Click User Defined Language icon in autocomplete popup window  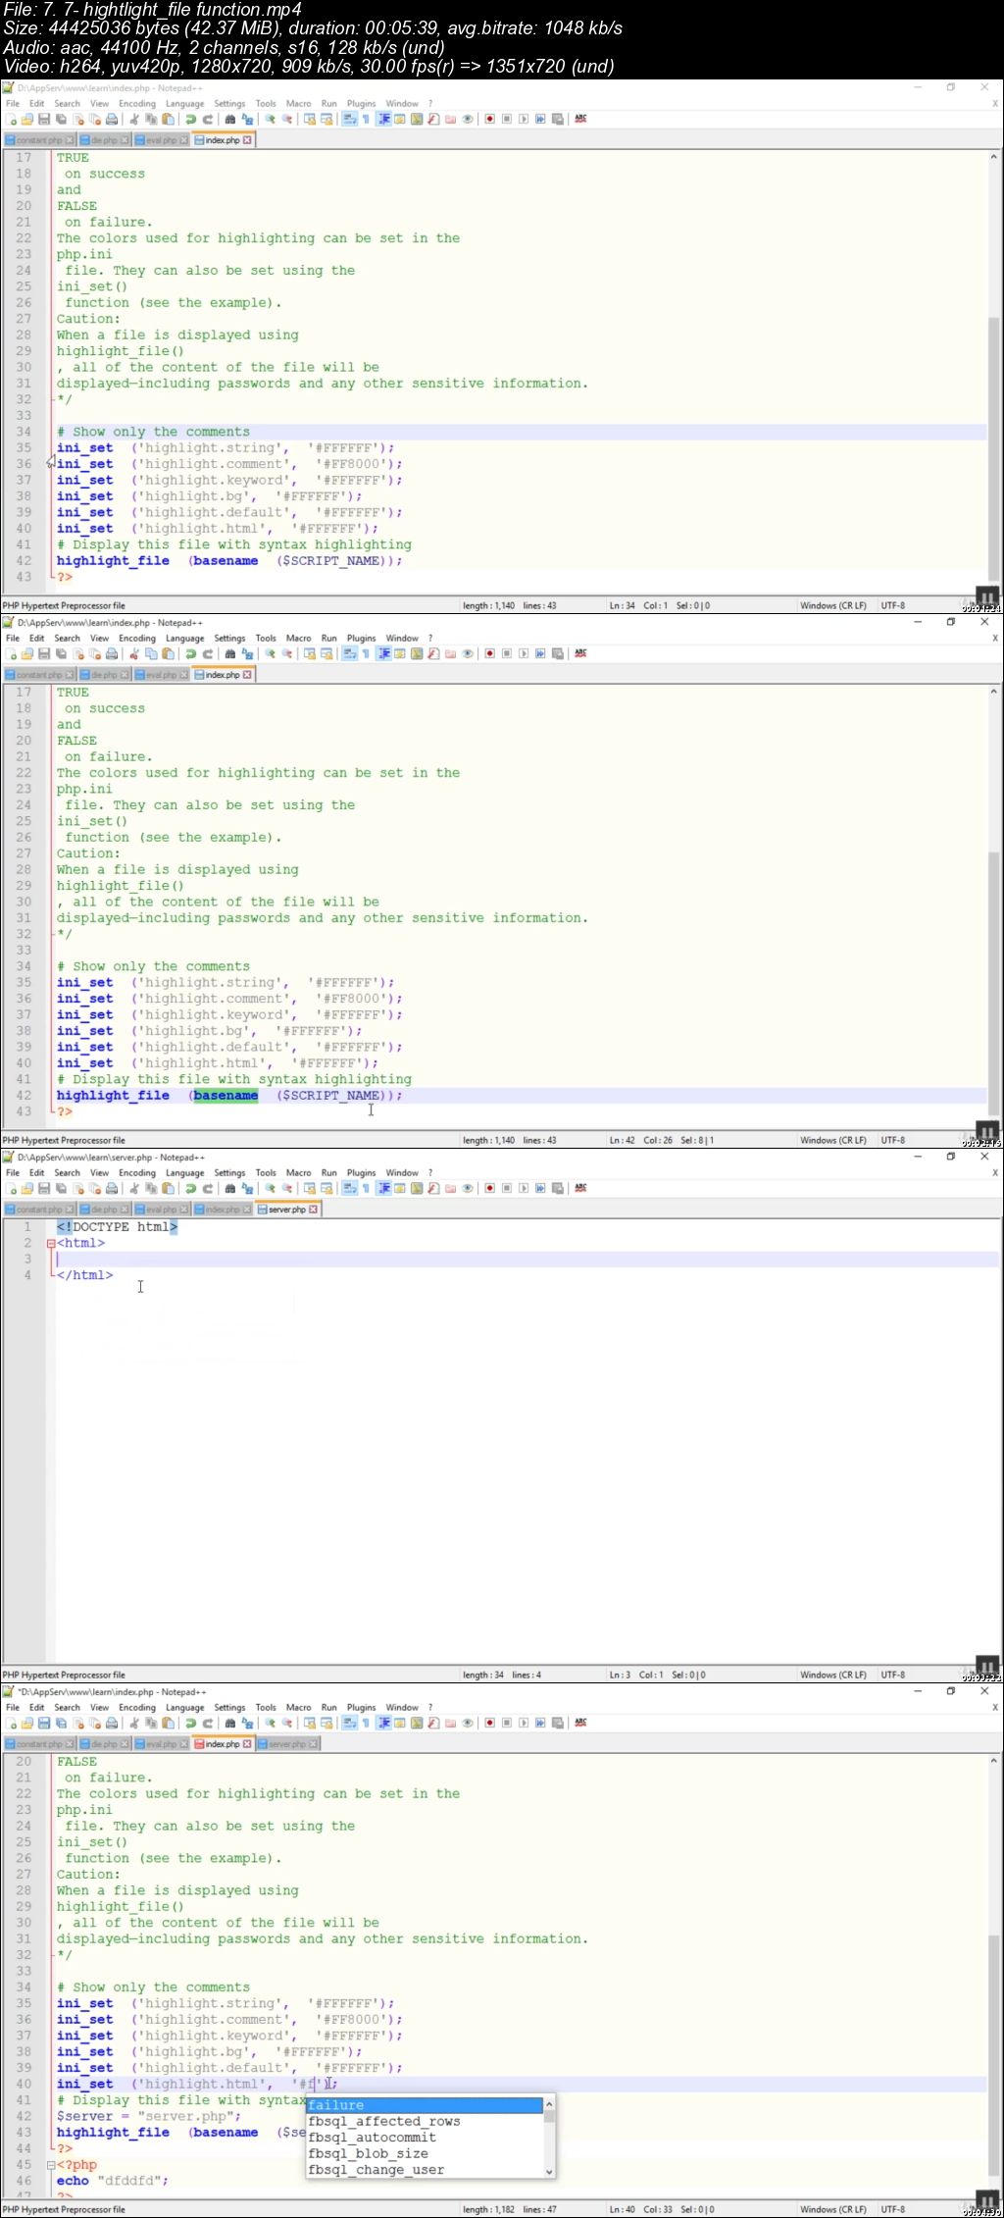coord(400,1723)
